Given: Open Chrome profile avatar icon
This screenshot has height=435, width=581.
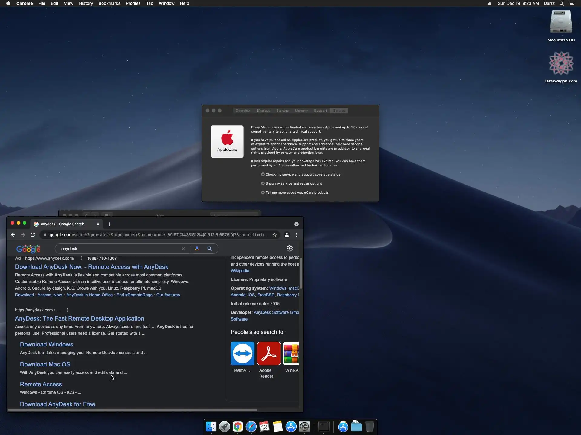Looking at the screenshot, I should pos(287,235).
